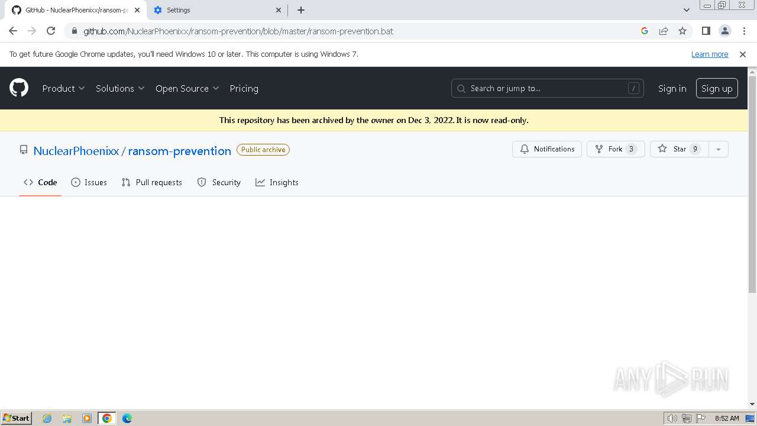
Task: Expand the Product menu
Action: [x=63, y=88]
